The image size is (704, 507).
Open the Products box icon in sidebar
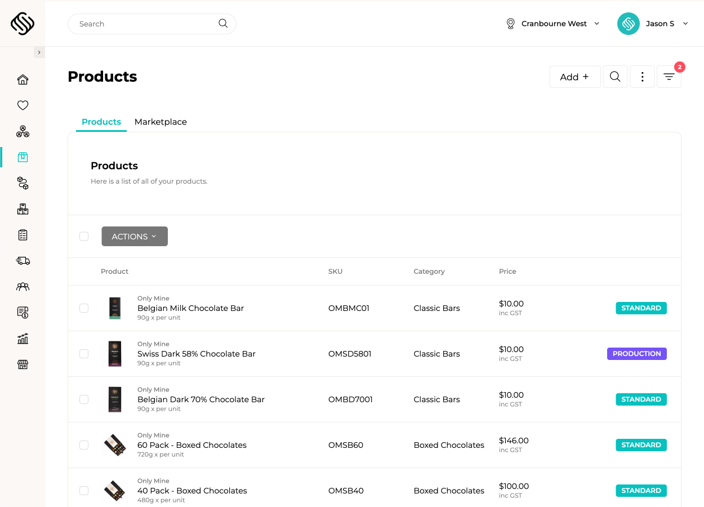click(23, 157)
